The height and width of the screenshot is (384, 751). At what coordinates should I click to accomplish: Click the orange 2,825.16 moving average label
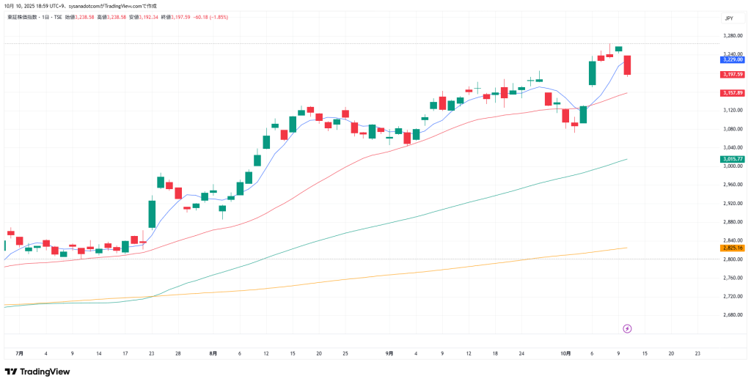733,248
